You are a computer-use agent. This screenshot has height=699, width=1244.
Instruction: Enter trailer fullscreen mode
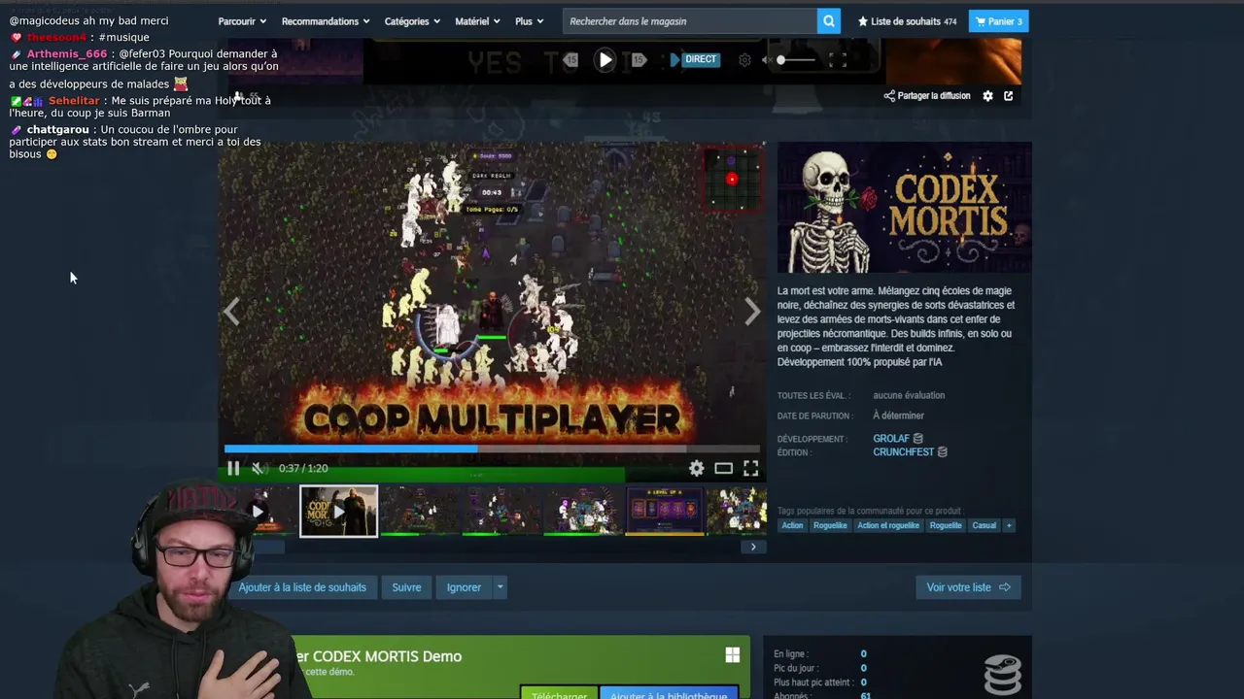click(751, 468)
